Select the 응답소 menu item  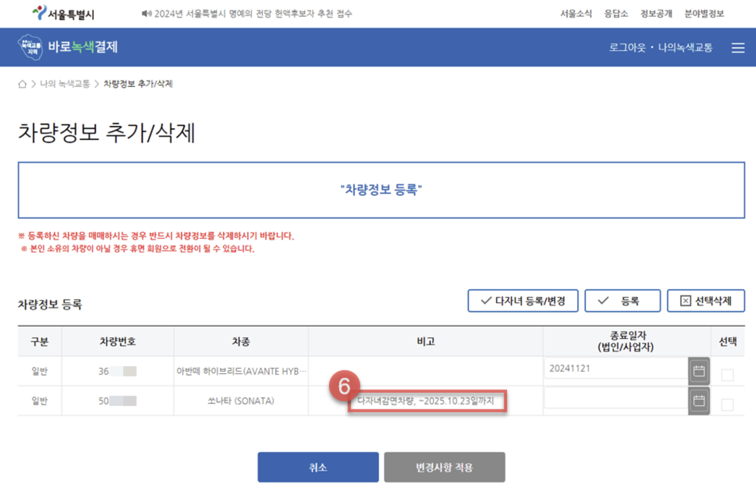(x=616, y=14)
